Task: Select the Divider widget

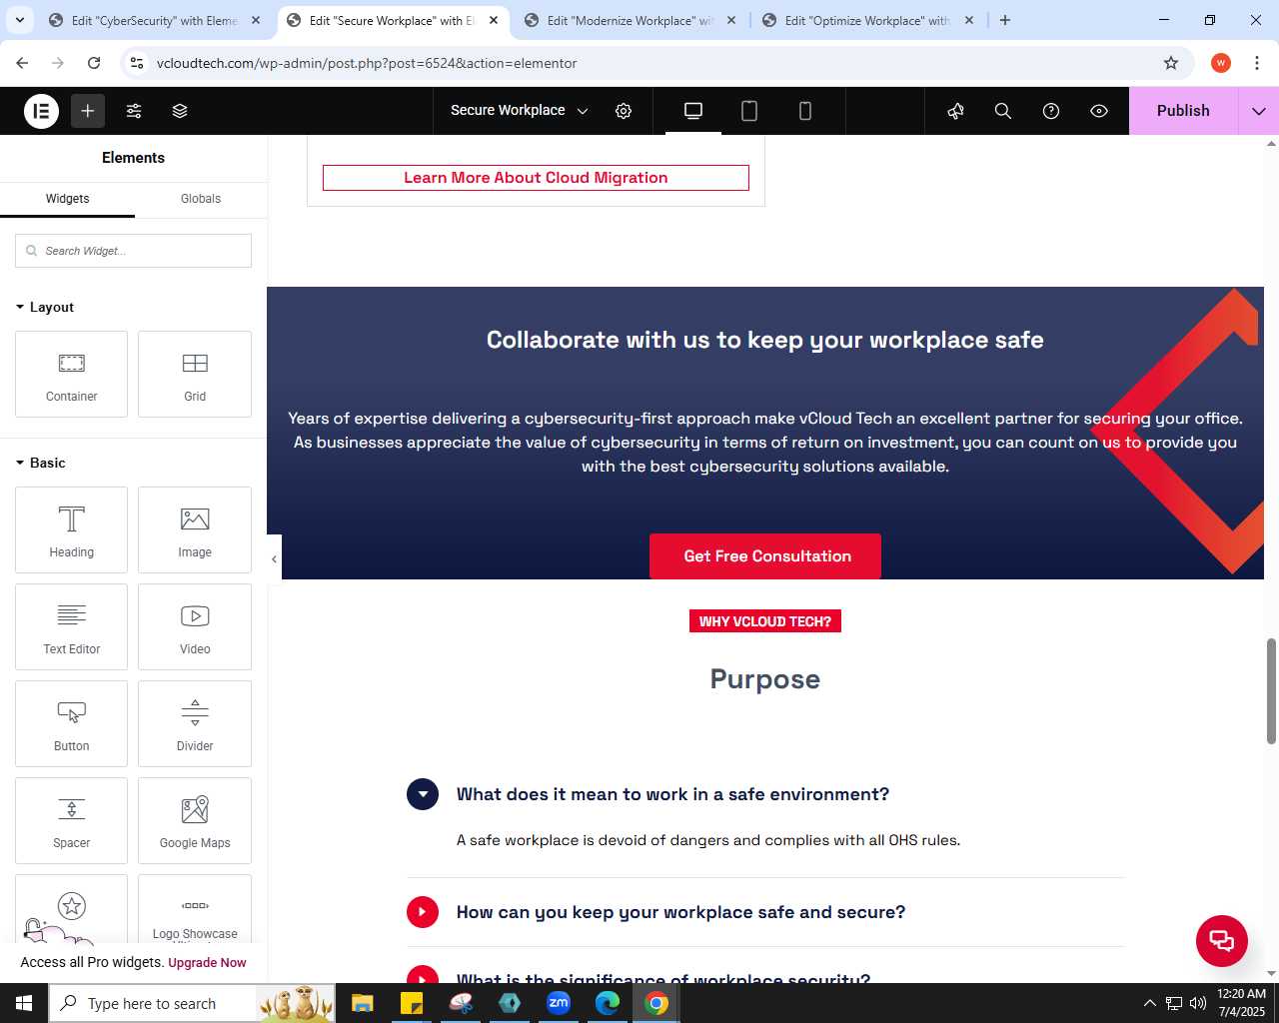Action: 195,723
